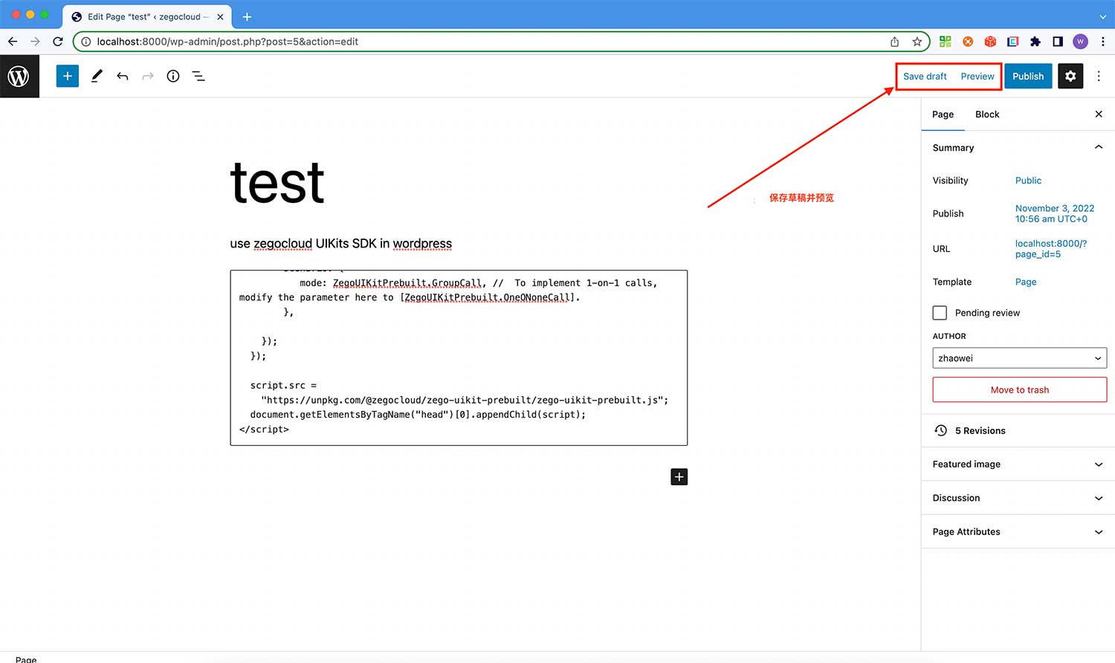Open the block inserter plus button
The height and width of the screenshot is (663, 1115).
pyautogui.click(x=67, y=76)
